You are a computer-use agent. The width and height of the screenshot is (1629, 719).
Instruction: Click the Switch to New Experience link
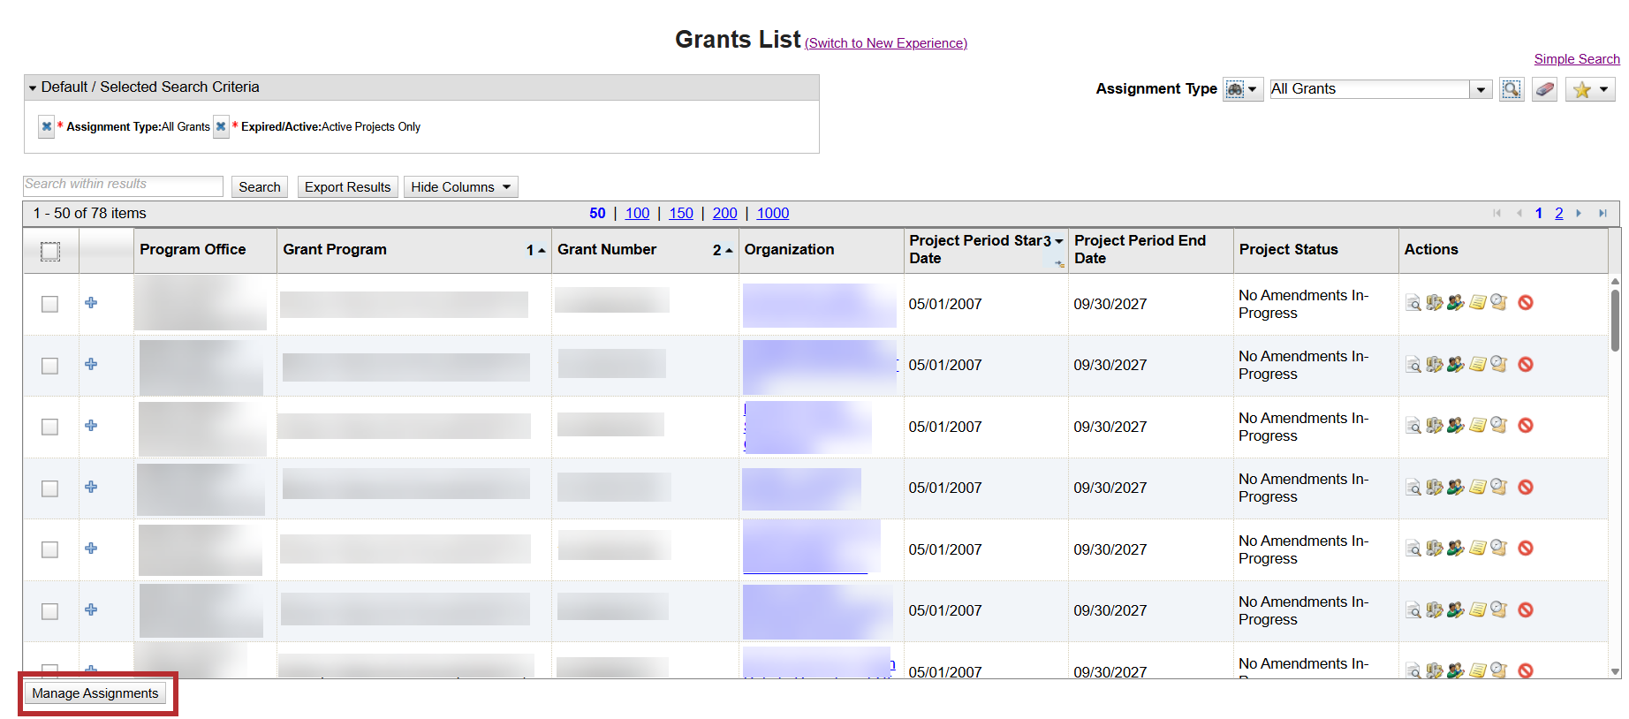coord(886,43)
